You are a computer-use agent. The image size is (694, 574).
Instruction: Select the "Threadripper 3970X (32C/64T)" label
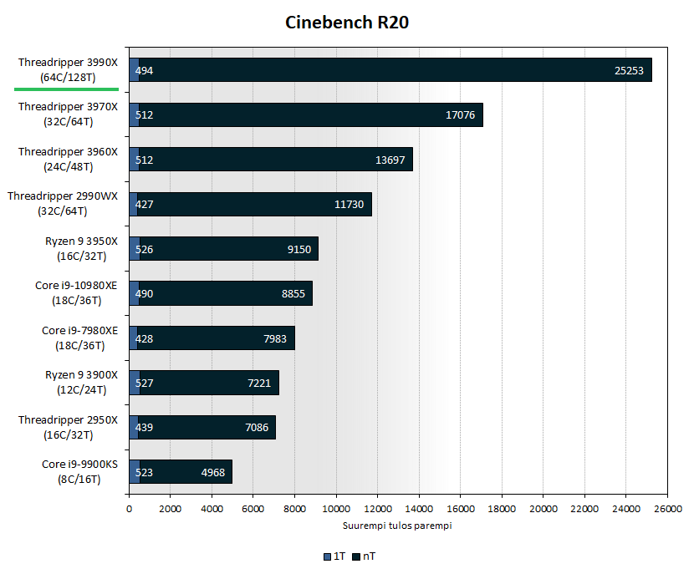tap(68, 114)
